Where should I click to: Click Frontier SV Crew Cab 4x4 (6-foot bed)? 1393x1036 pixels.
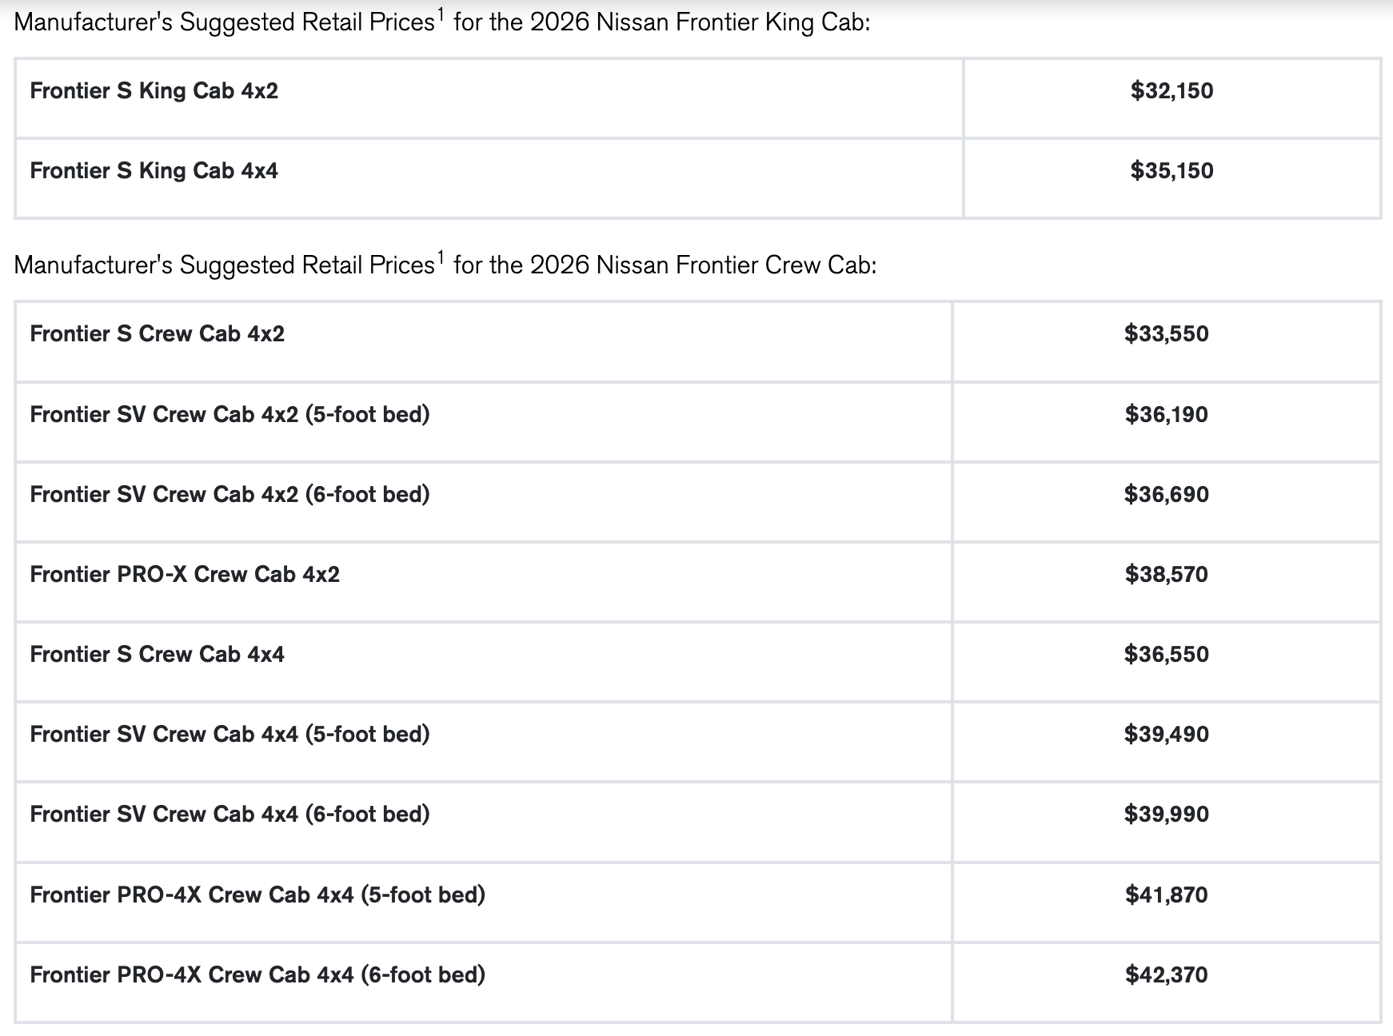point(230,814)
